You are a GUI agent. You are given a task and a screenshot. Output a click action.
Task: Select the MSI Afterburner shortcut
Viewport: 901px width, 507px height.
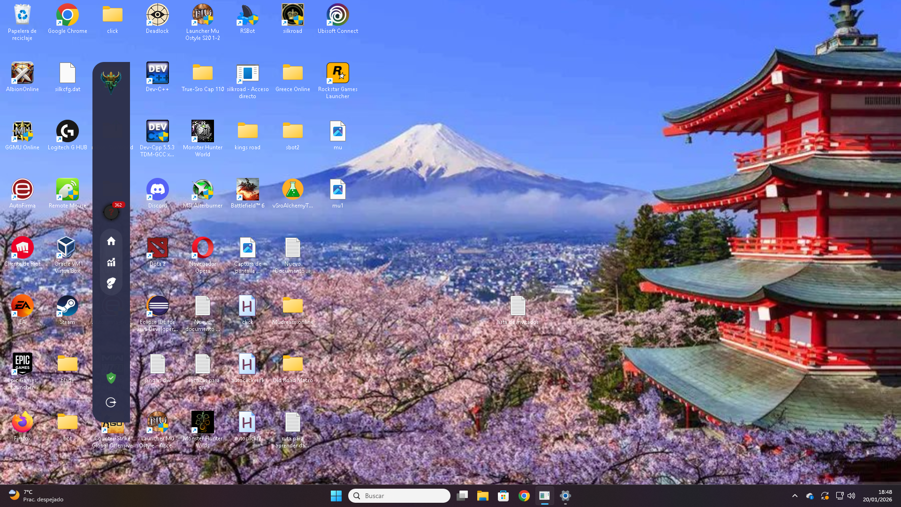click(202, 190)
